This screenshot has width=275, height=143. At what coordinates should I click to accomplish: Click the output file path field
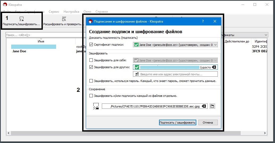(155, 106)
